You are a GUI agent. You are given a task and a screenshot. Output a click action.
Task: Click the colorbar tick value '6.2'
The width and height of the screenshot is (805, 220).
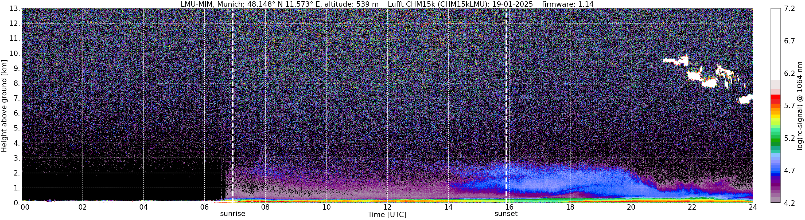(790, 74)
